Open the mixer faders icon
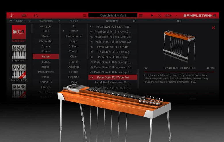Image resolution: width=224 pixels, height=142 pixels. point(36,15)
